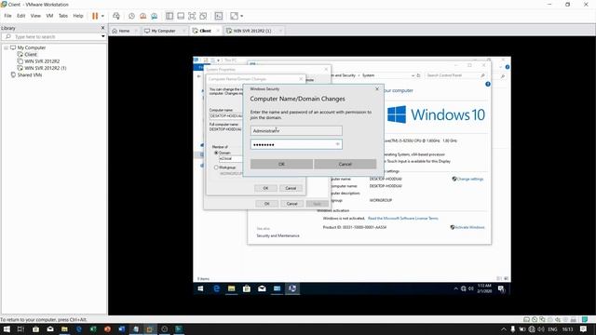Select the Workgroup radio button
This screenshot has width=596, height=335.
tap(216, 167)
